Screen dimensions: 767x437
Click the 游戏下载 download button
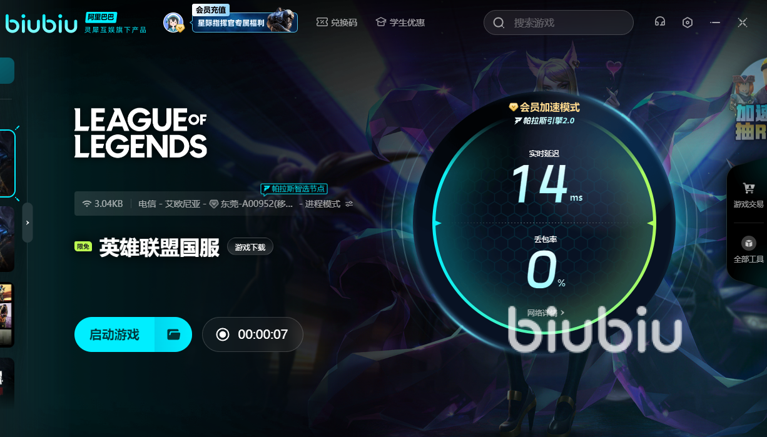click(250, 247)
